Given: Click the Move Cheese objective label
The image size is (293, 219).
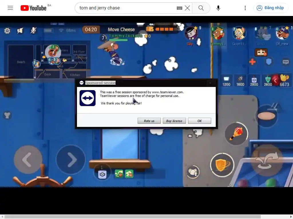Looking at the screenshot, I should pyautogui.click(x=121, y=29).
